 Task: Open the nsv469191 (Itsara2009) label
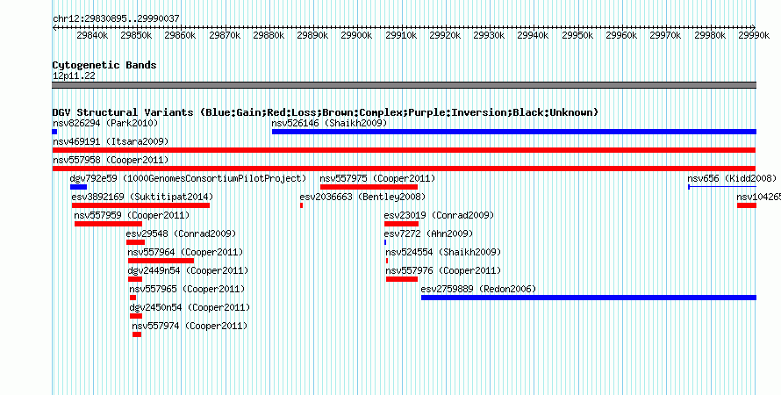click(111, 141)
